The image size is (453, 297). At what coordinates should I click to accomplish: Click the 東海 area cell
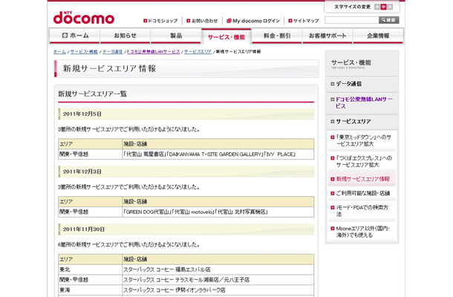(x=90, y=290)
